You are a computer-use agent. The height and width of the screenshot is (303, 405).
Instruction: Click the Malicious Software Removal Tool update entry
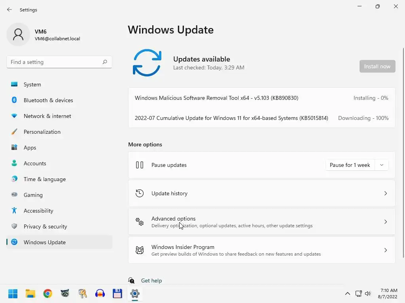pyautogui.click(x=216, y=98)
